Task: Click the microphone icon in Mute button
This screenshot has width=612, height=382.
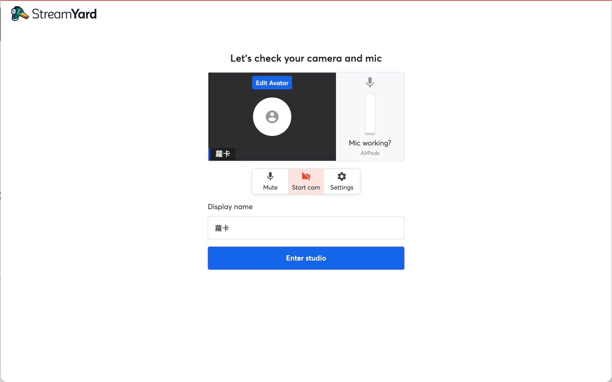Action: pyautogui.click(x=270, y=176)
